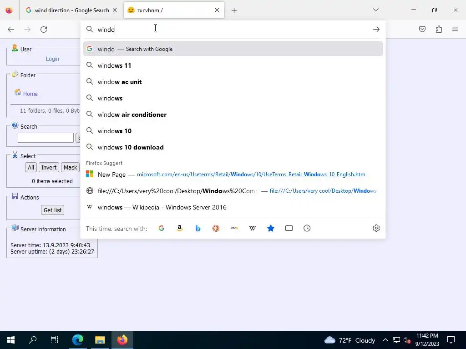Select 'window air conditioner' suggestion

pos(233,115)
